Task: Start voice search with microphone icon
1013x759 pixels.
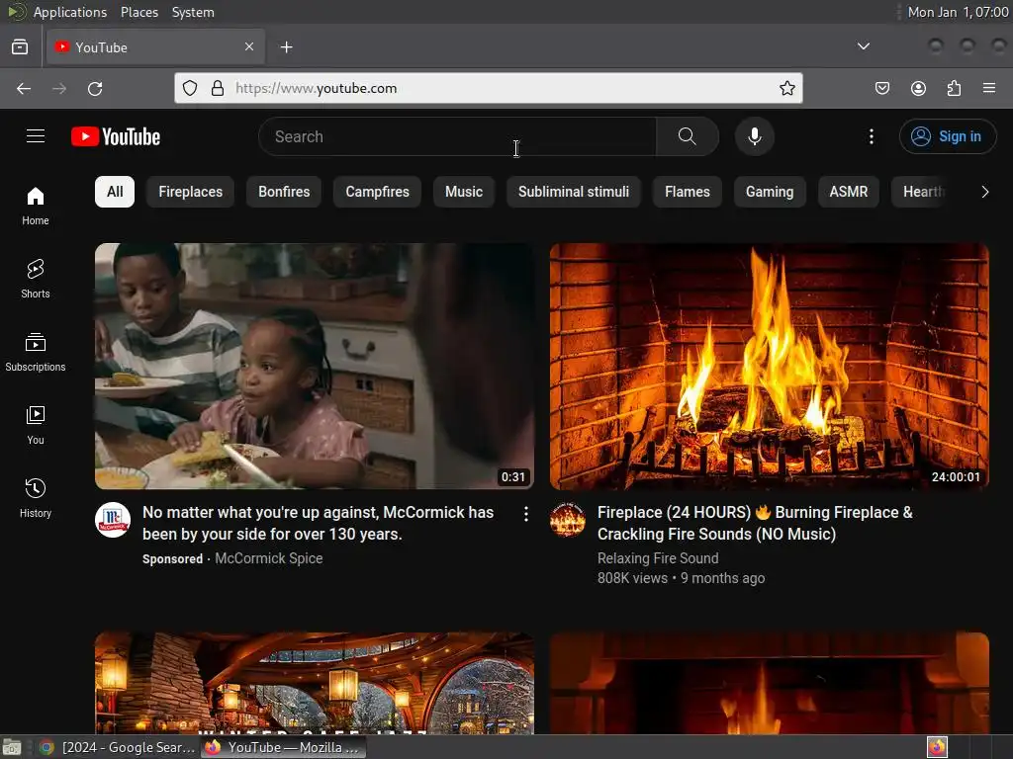Action: (755, 136)
